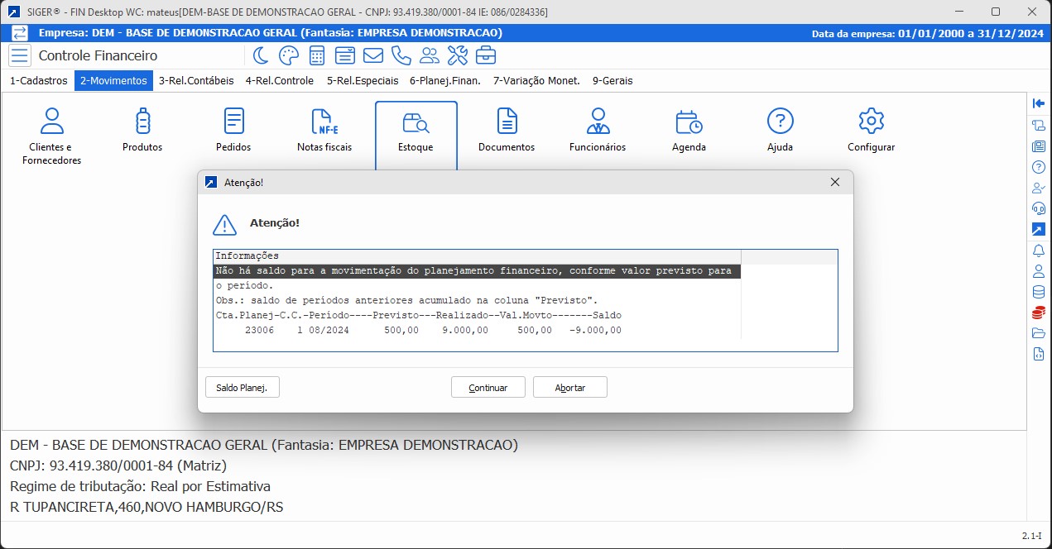Viewport: 1052px width, 549px height.
Task: Toggle dark mode with the moon icon
Action: [261, 55]
